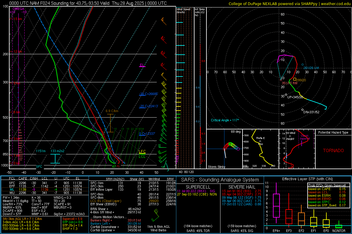
Task: Select the EFF parcel row
Action: 45,186
